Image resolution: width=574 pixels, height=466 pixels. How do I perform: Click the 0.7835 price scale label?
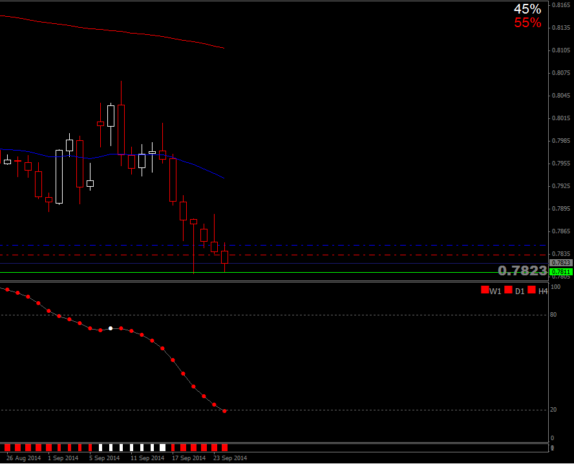(x=561, y=254)
